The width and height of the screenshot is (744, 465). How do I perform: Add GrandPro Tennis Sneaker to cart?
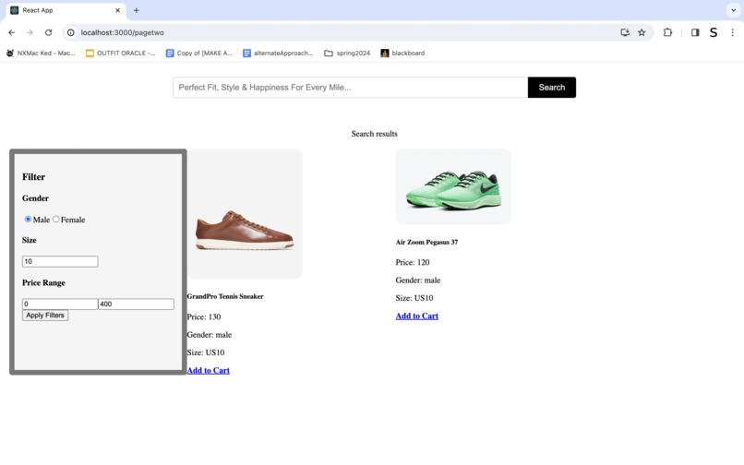(x=209, y=370)
